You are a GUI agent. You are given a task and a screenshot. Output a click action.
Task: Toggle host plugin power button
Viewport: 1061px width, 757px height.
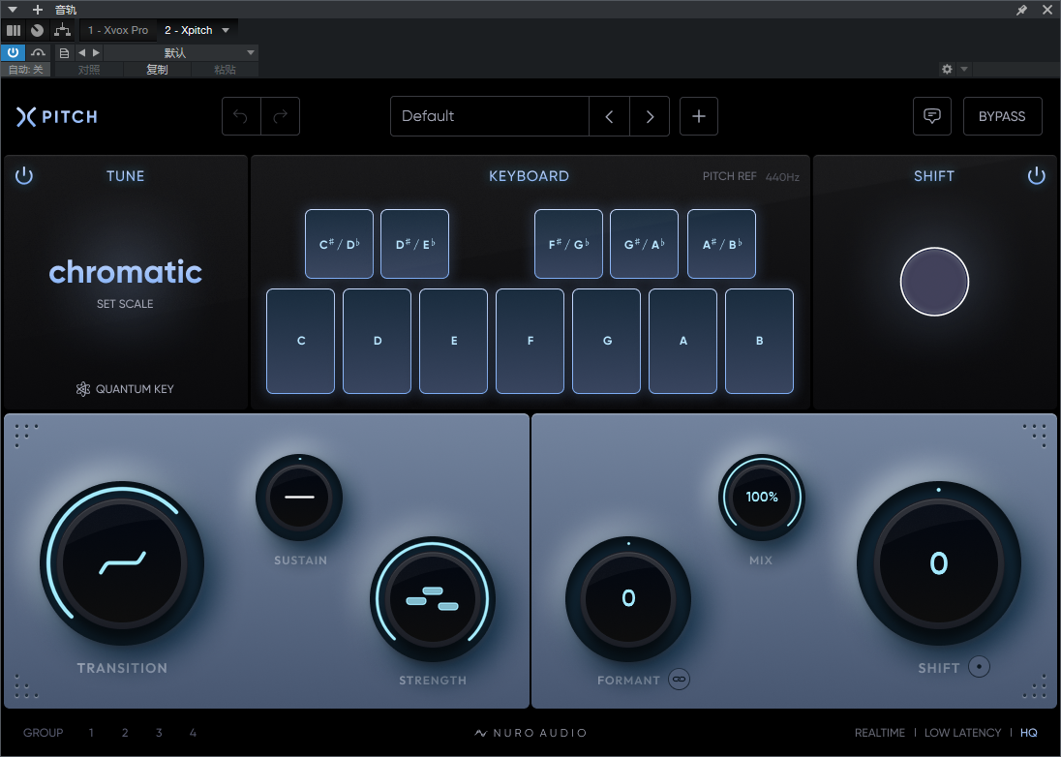coord(13,53)
